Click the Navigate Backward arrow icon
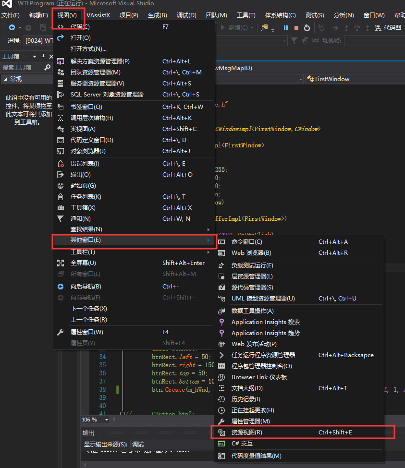Viewport: 405px width, 468px height. click(x=12, y=27)
